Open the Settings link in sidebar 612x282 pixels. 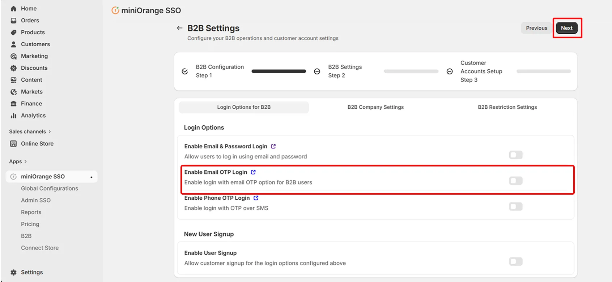click(32, 273)
